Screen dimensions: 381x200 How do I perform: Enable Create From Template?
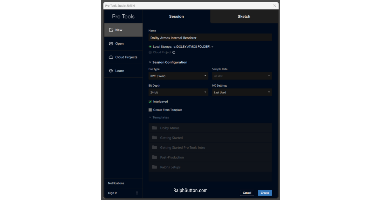(150, 110)
